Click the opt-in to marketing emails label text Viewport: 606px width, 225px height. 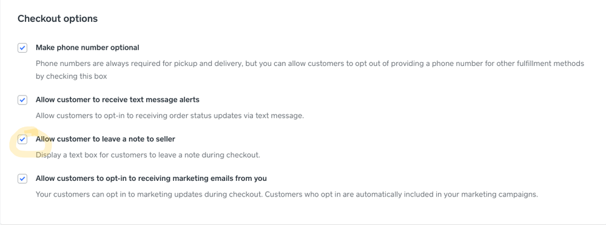pyautogui.click(x=151, y=178)
